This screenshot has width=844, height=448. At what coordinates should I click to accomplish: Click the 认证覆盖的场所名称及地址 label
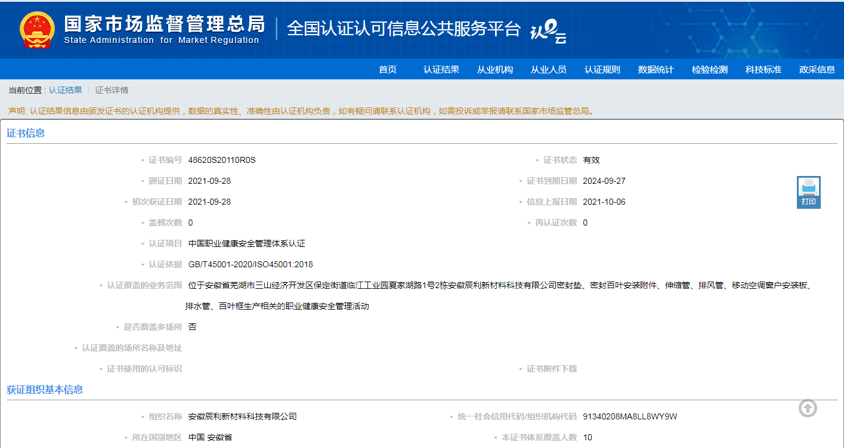[x=132, y=348]
